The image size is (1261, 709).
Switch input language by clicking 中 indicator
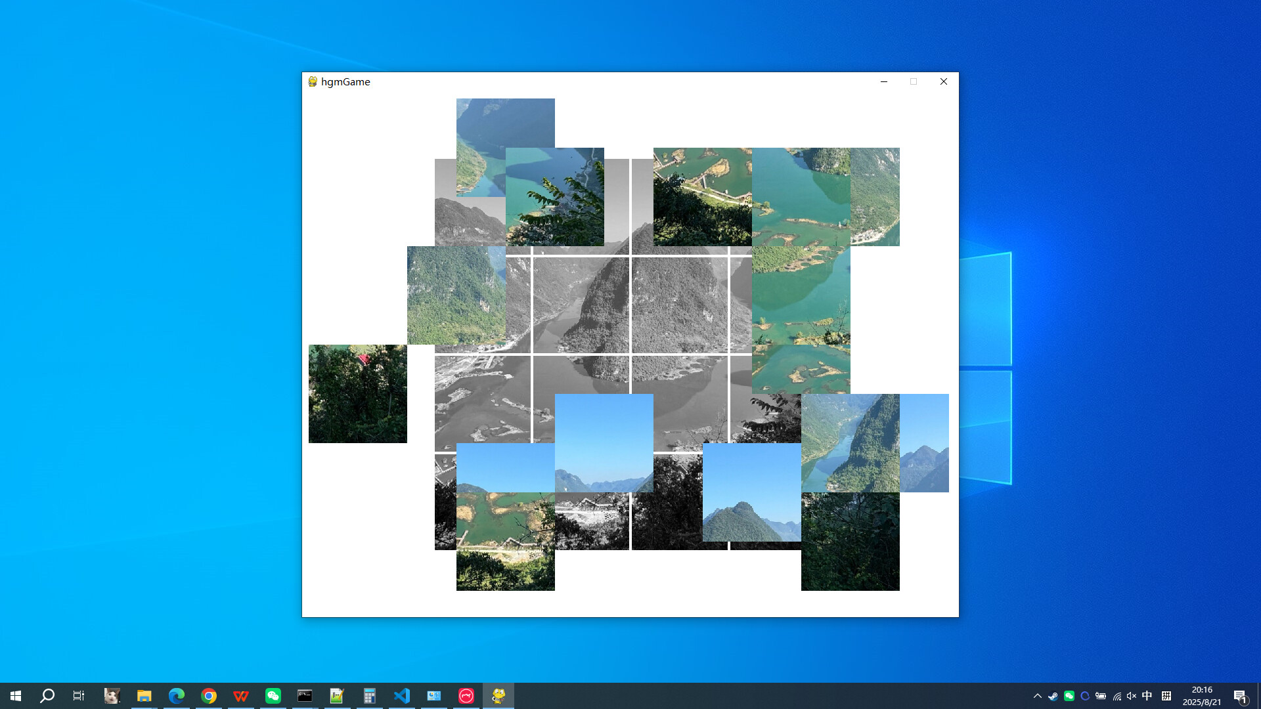[1147, 695]
